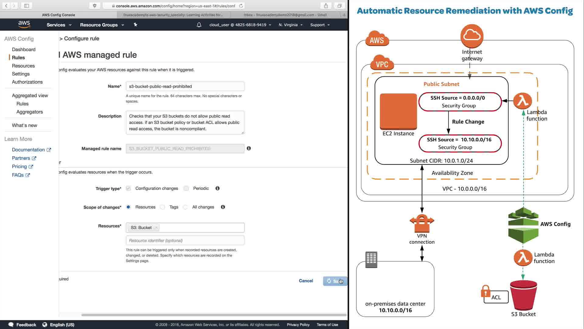
Task: Click the AWS logo home icon
Action: (24, 24)
